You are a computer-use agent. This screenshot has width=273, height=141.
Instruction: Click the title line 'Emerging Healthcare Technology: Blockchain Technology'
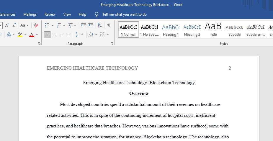pos(139,83)
